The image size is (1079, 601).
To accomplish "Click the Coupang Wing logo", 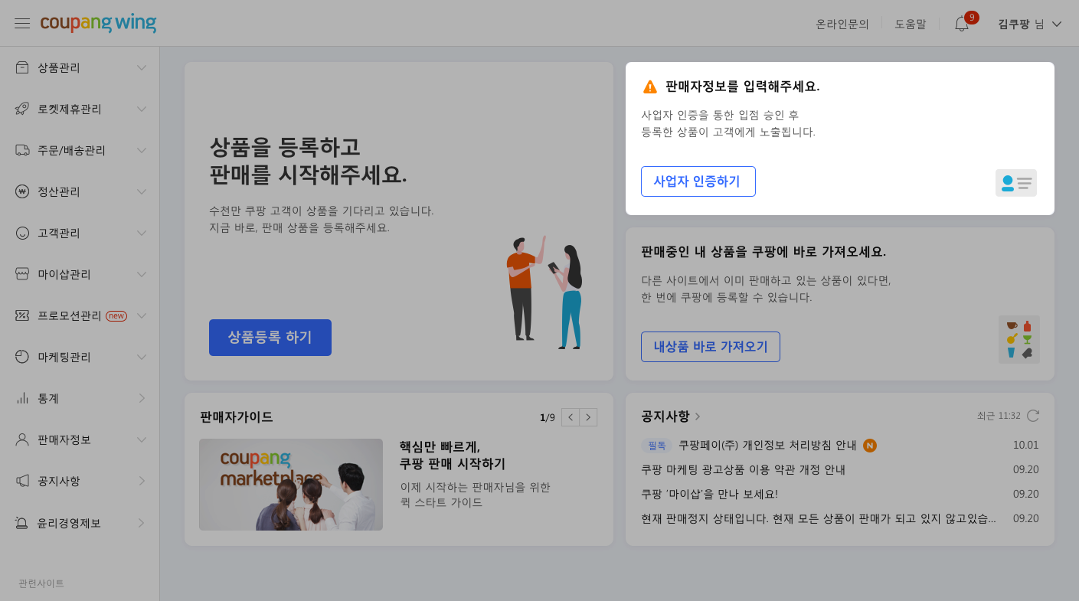I will [x=98, y=23].
